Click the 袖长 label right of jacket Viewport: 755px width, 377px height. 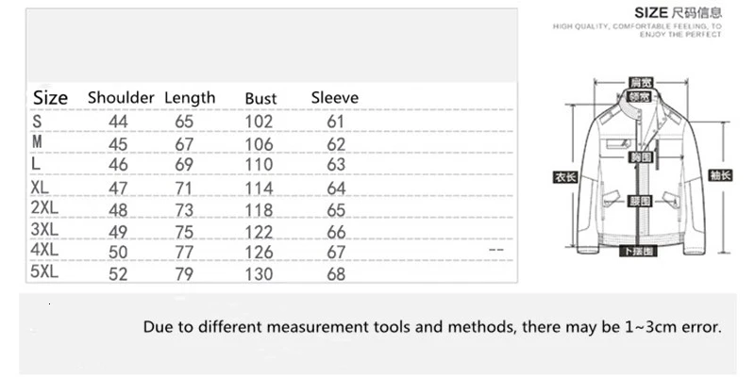(x=720, y=175)
